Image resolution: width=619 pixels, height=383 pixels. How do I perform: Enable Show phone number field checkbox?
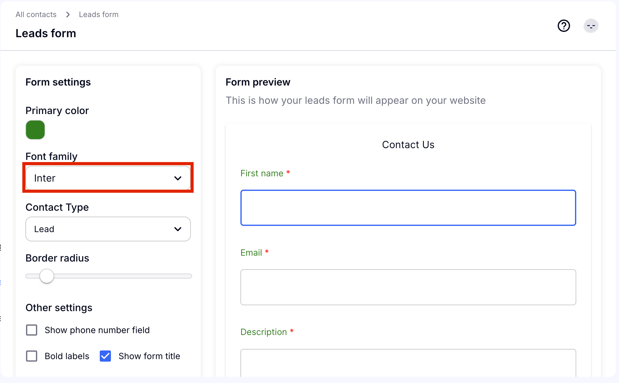click(32, 330)
